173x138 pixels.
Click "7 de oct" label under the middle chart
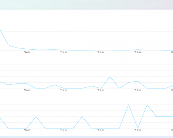tap(27, 90)
